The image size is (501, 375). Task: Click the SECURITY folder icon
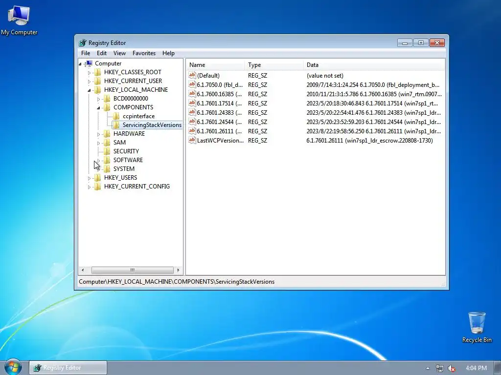tap(107, 151)
